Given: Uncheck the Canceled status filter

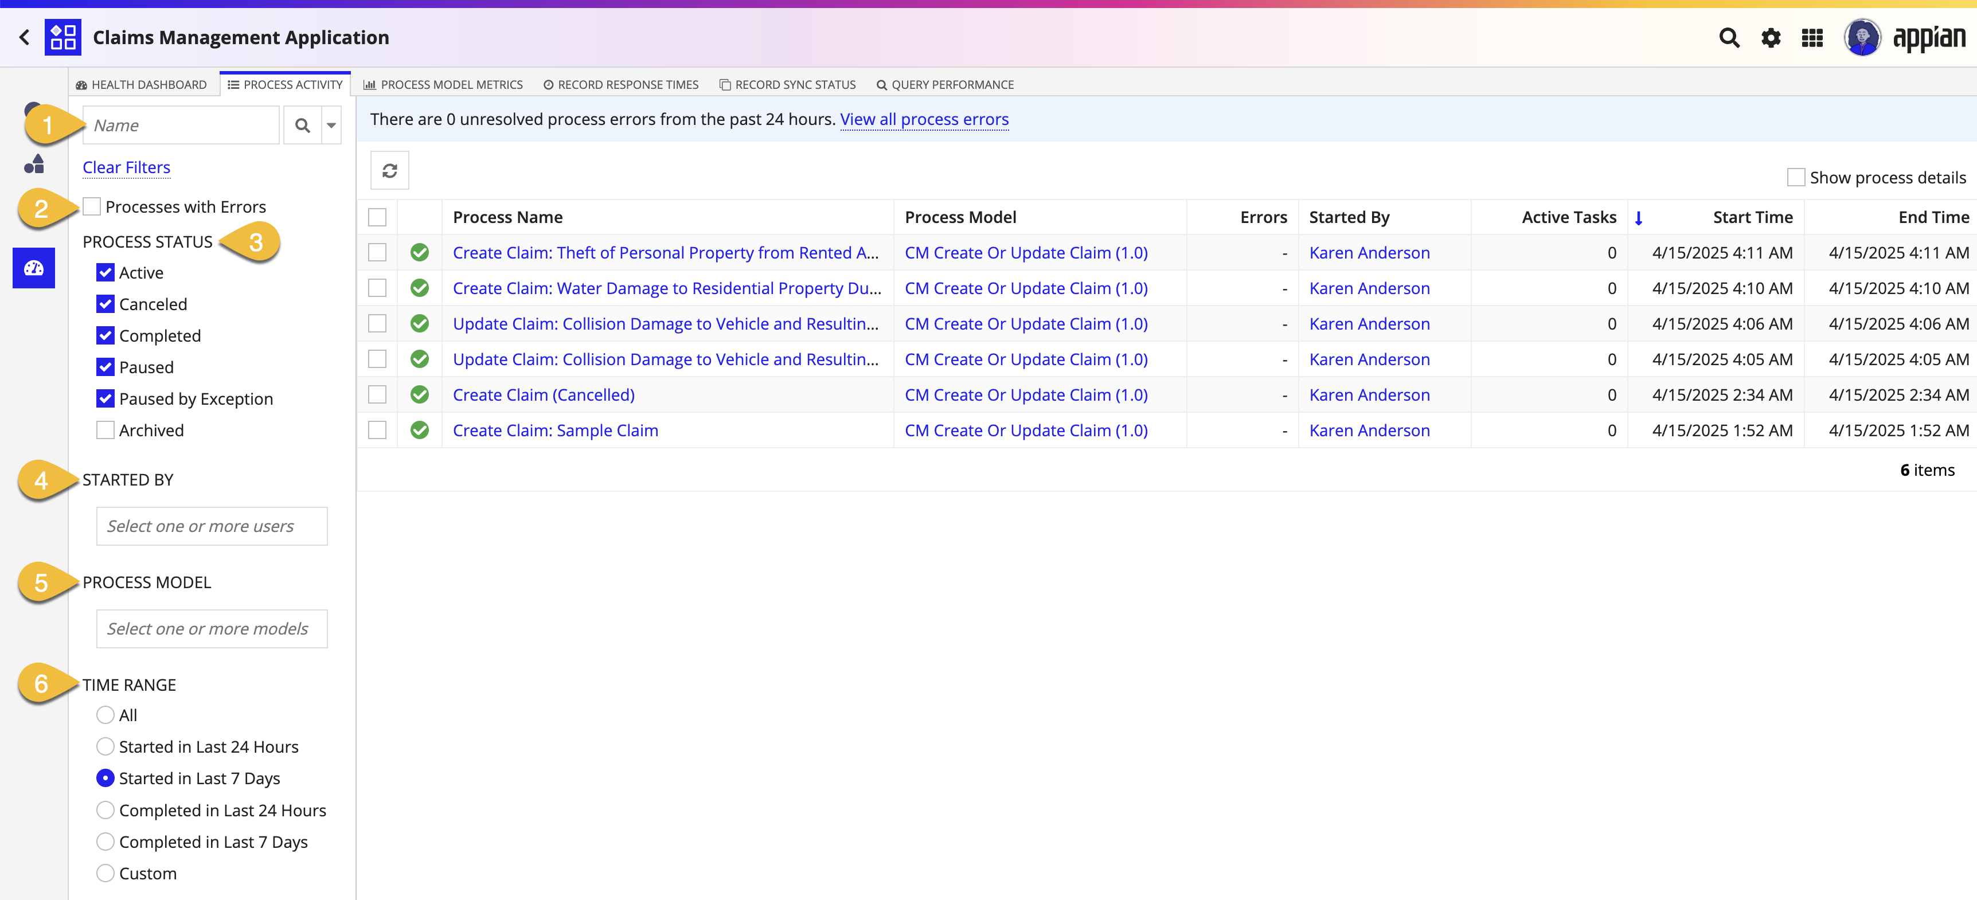Looking at the screenshot, I should (x=105, y=304).
